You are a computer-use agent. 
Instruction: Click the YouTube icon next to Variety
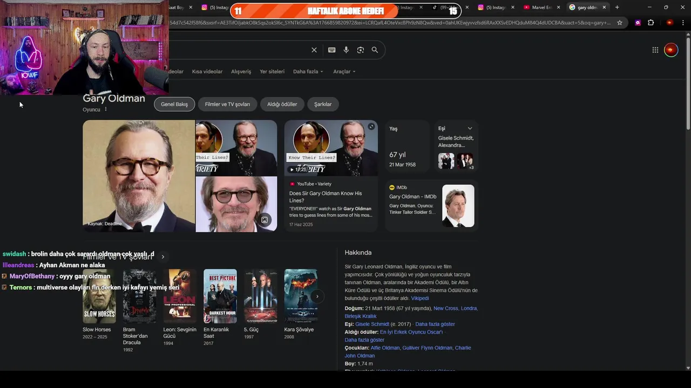292,184
